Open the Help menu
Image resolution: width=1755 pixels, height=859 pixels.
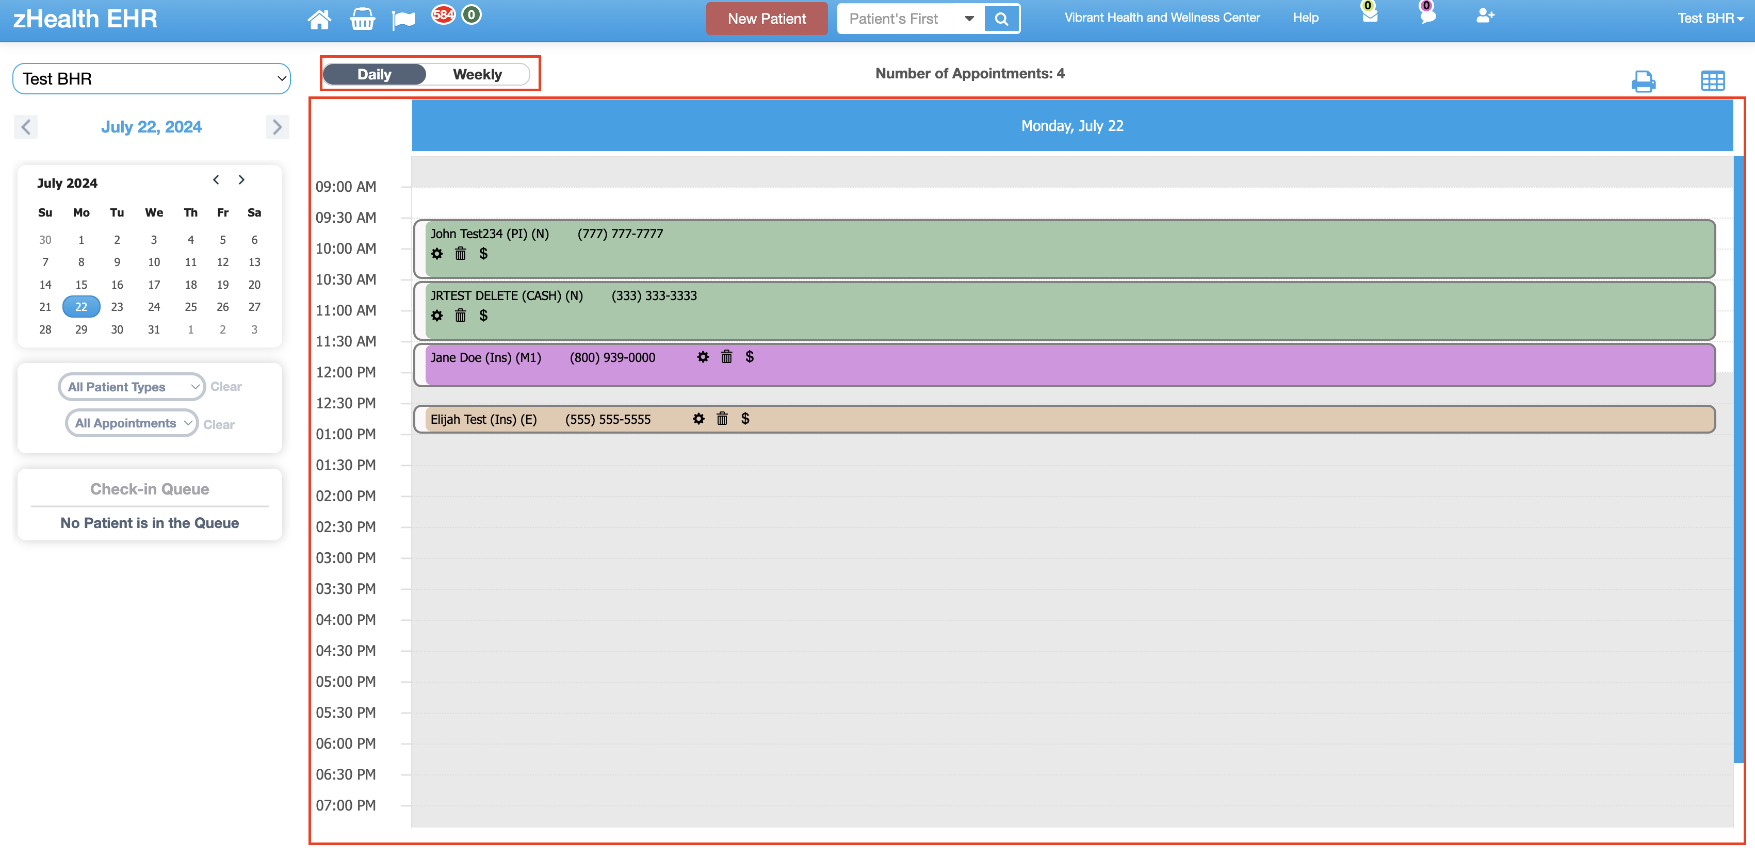(1305, 18)
